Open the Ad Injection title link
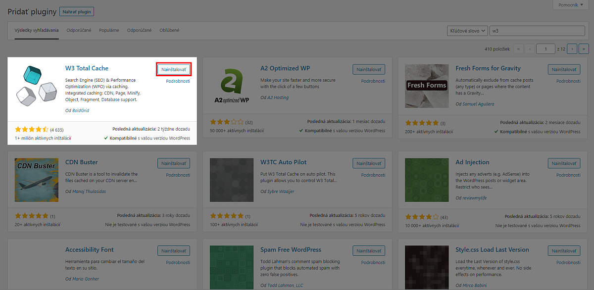594x290 pixels. 472,162
